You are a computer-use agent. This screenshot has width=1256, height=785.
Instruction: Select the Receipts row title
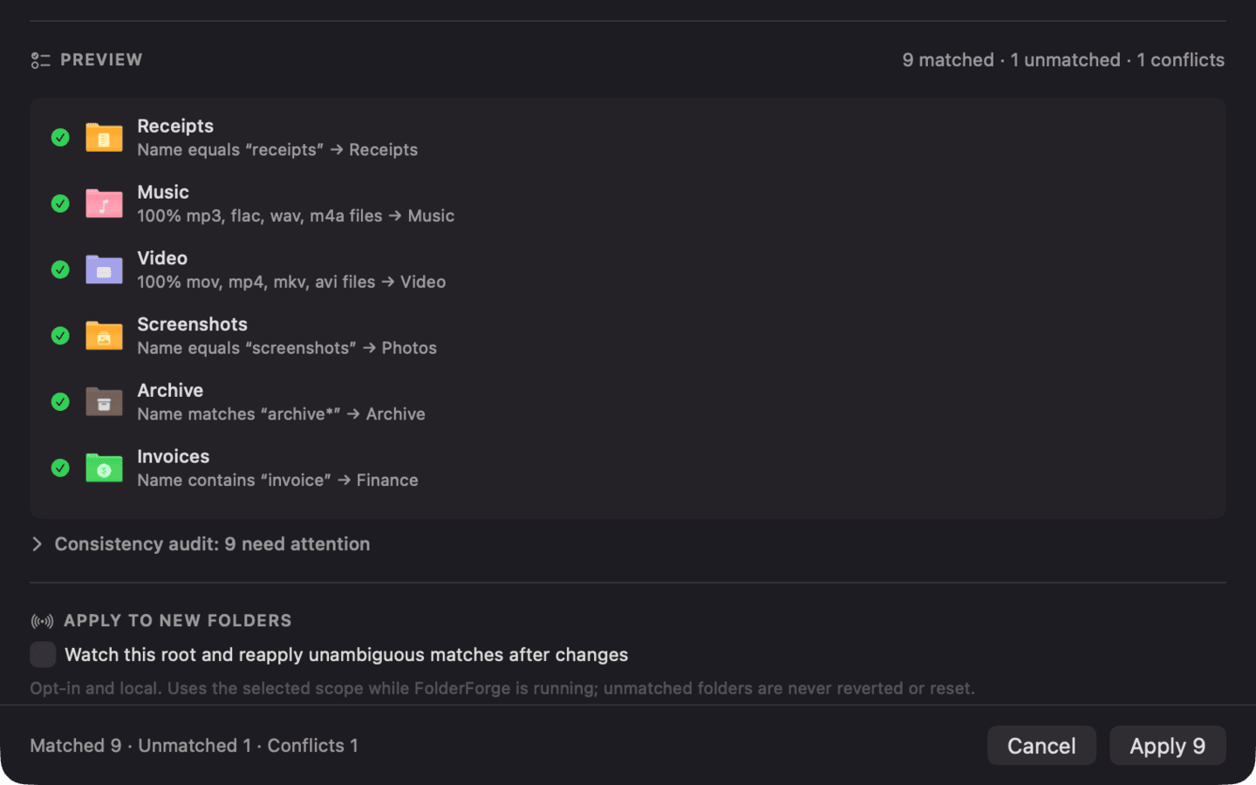(175, 126)
